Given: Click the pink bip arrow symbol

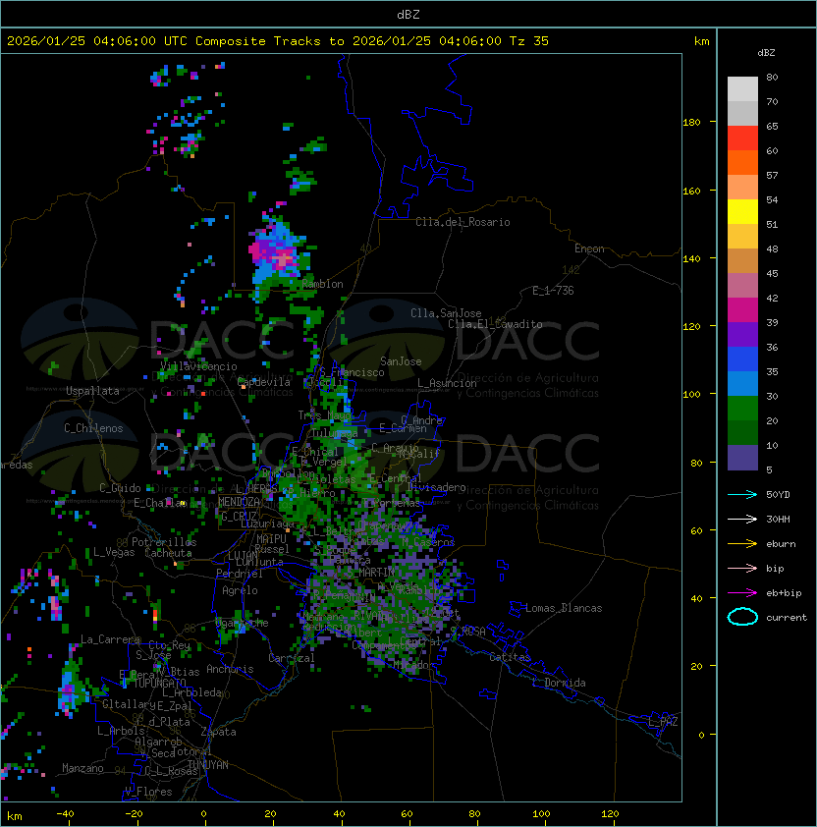Looking at the screenshot, I should (x=742, y=569).
